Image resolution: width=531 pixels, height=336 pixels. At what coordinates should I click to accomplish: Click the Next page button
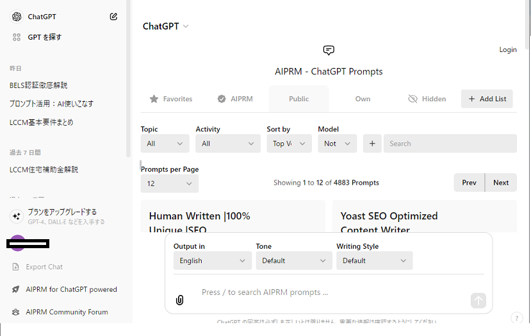point(501,182)
